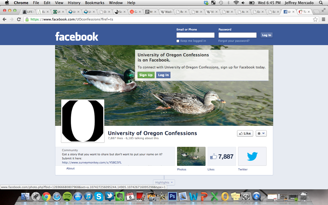328x205 pixels.
Task: Open QuickTime Player from the dock
Action: pyautogui.click(x=257, y=197)
